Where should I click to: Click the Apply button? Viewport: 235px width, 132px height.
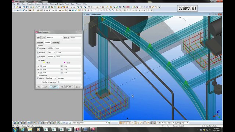pyautogui.click(x=46, y=87)
